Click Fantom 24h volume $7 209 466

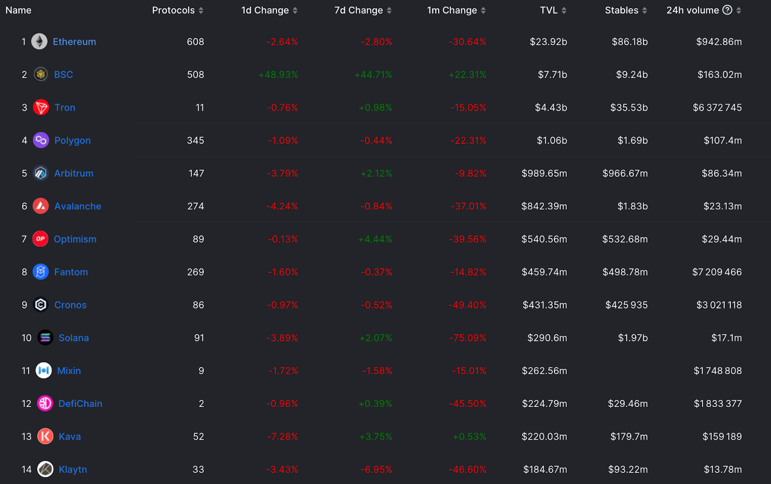(717, 272)
